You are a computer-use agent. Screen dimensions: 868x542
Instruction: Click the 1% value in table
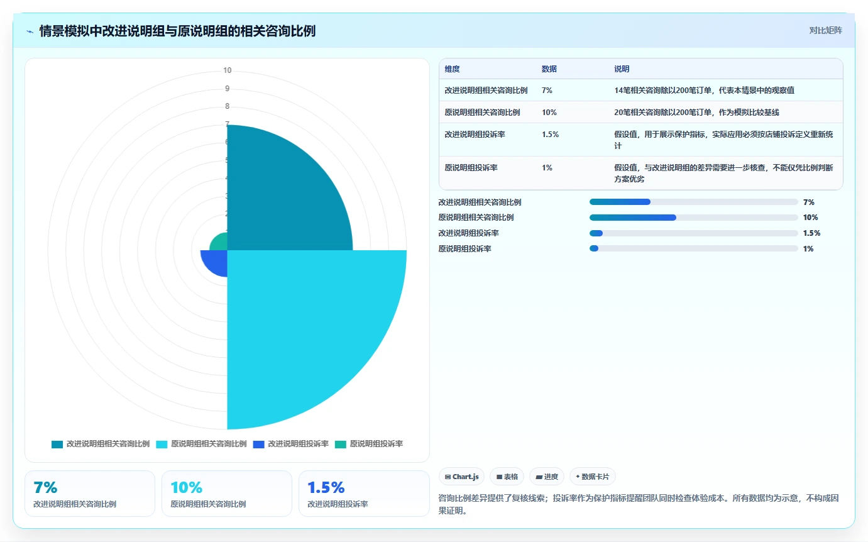click(547, 167)
